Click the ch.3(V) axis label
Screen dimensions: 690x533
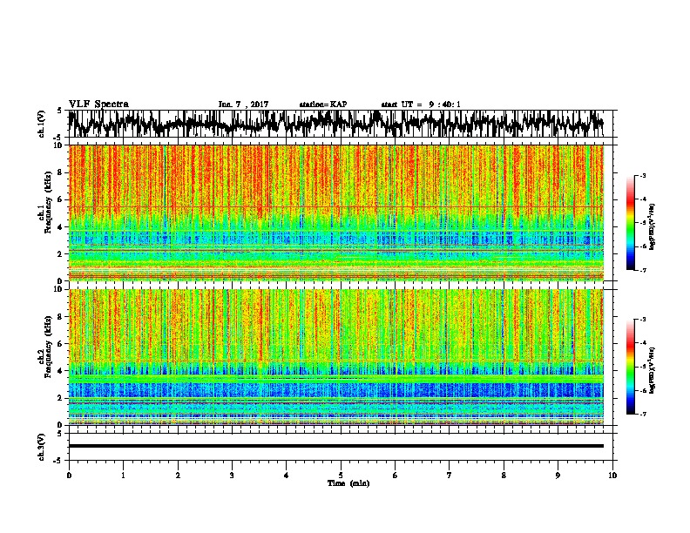[42, 447]
